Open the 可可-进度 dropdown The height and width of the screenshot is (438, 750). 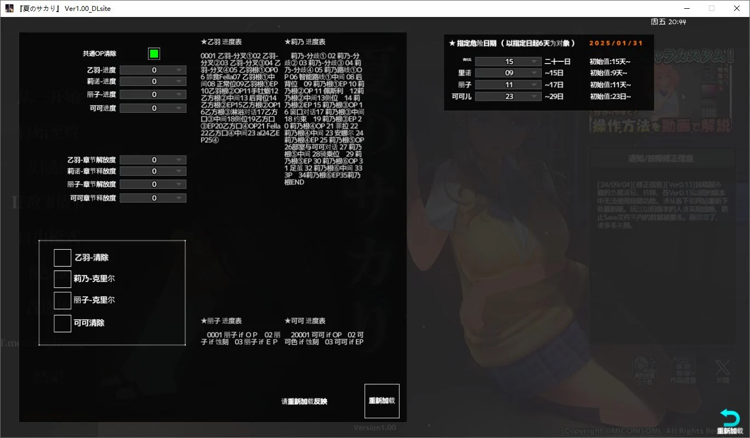point(152,107)
